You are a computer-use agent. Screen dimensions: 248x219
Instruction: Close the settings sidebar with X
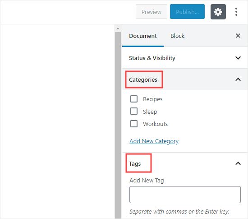[x=238, y=36]
